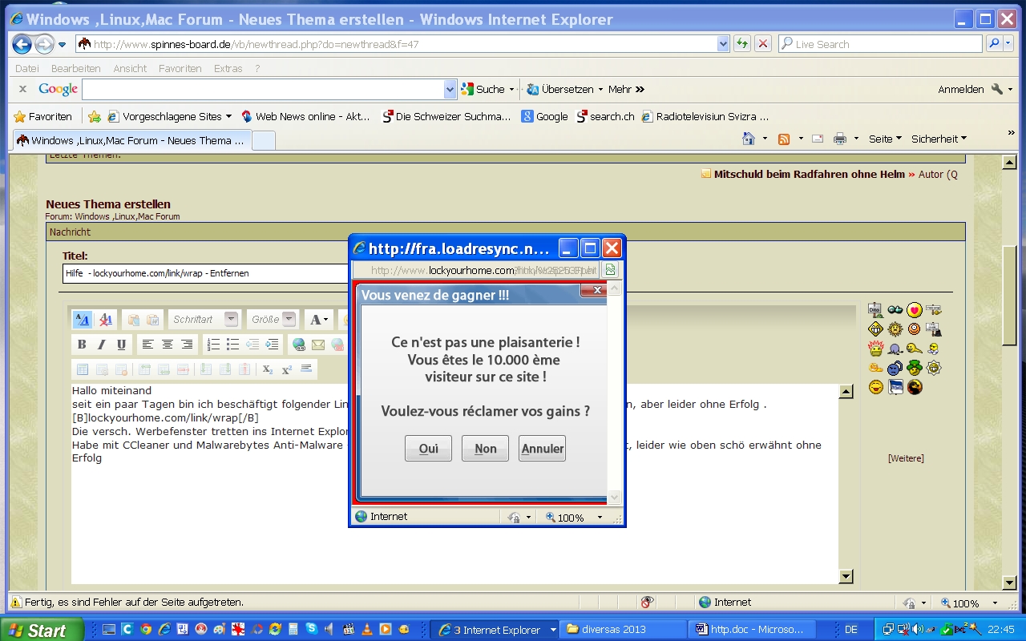Image resolution: width=1026 pixels, height=641 pixels.
Task: Click the Oui button in popup
Action: coord(428,449)
